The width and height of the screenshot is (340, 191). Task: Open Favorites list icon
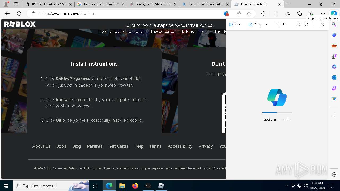coord(288,14)
